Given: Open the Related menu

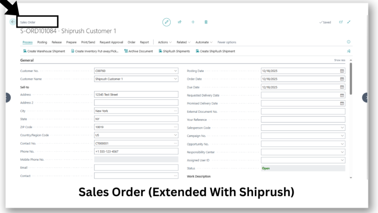Looking at the screenshot, I should [x=184, y=42].
